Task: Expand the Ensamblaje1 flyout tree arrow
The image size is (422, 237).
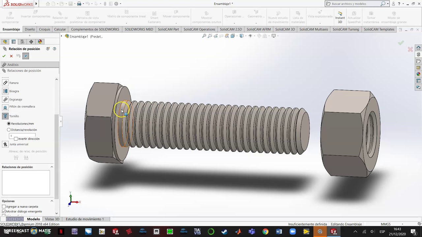Action: [62, 36]
